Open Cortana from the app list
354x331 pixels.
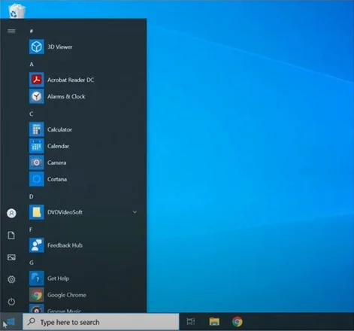coord(84,179)
